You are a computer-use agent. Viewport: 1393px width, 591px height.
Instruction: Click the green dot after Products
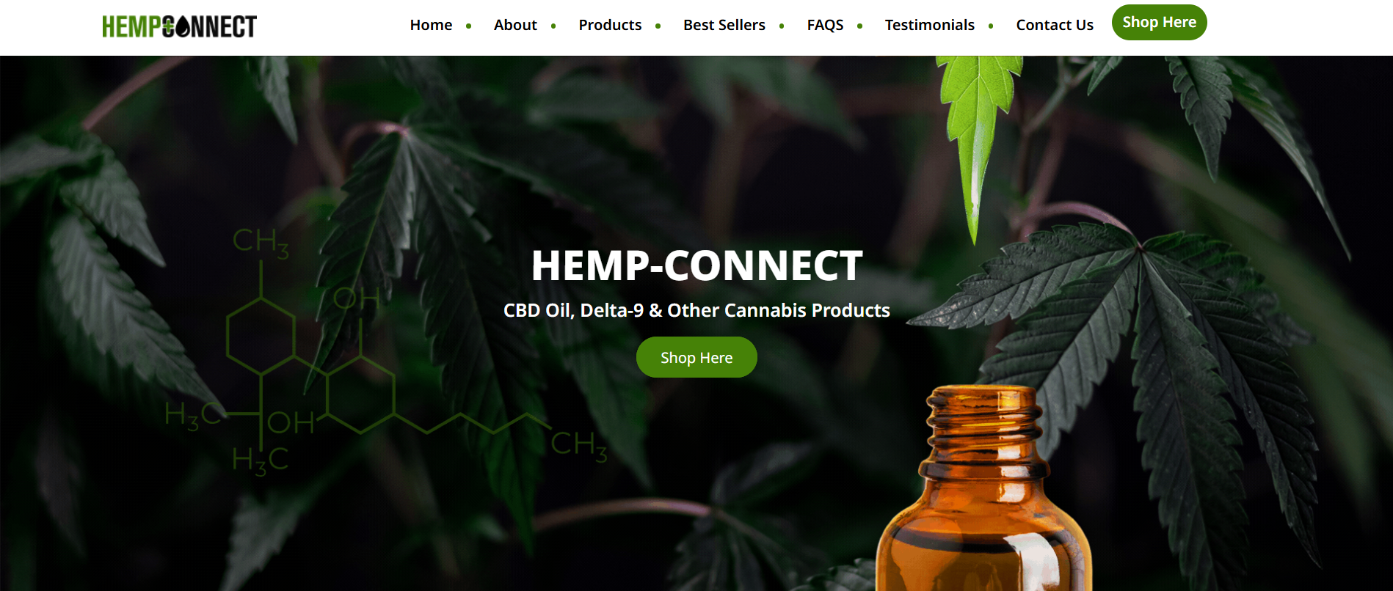pyautogui.click(x=658, y=26)
